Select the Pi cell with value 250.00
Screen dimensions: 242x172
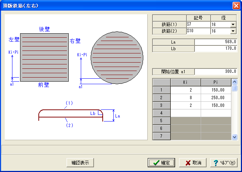tap(216, 98)
